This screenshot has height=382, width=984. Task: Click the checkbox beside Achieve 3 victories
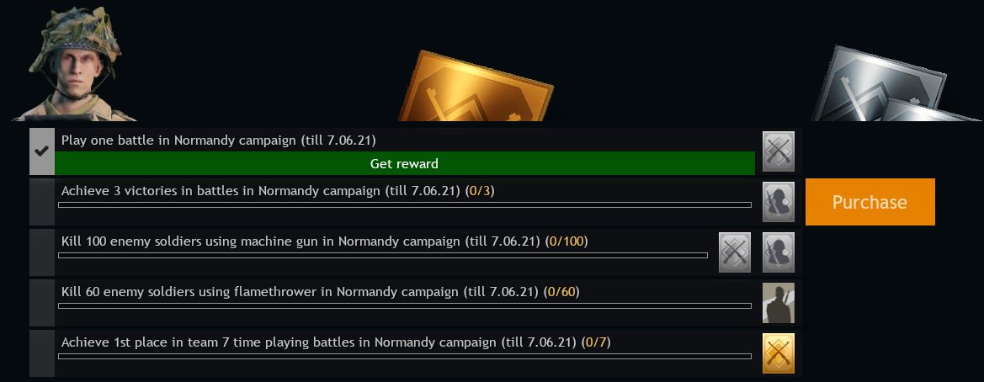[41, 202]
